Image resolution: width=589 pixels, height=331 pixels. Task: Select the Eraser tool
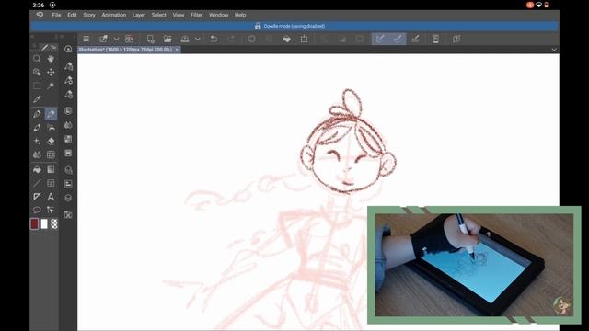51,141
